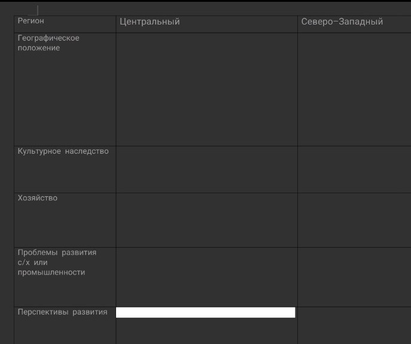Viewport: 411px width, 344px height.
Task: Click empty Центральный cell for Географическое положение
Action: (x=206, y=90)
